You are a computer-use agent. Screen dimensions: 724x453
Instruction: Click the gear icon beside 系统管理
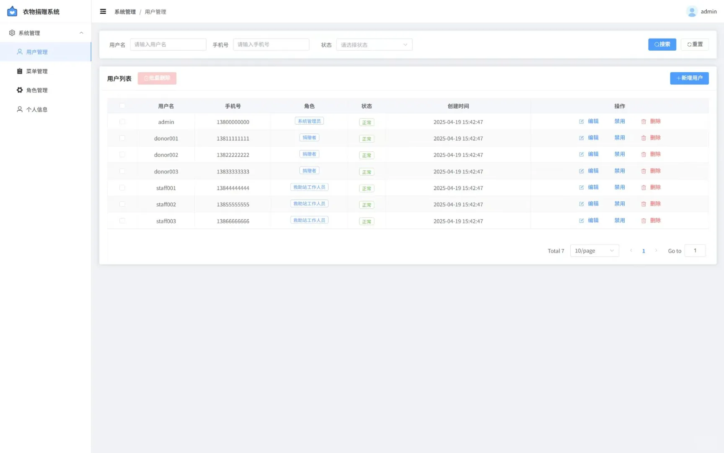pyautogui.click(x=12, y=33)
